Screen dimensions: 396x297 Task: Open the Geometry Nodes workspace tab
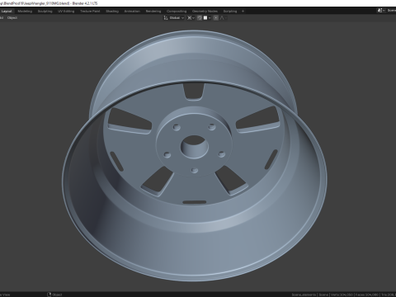pyautogui.click(x=205, y=12)
